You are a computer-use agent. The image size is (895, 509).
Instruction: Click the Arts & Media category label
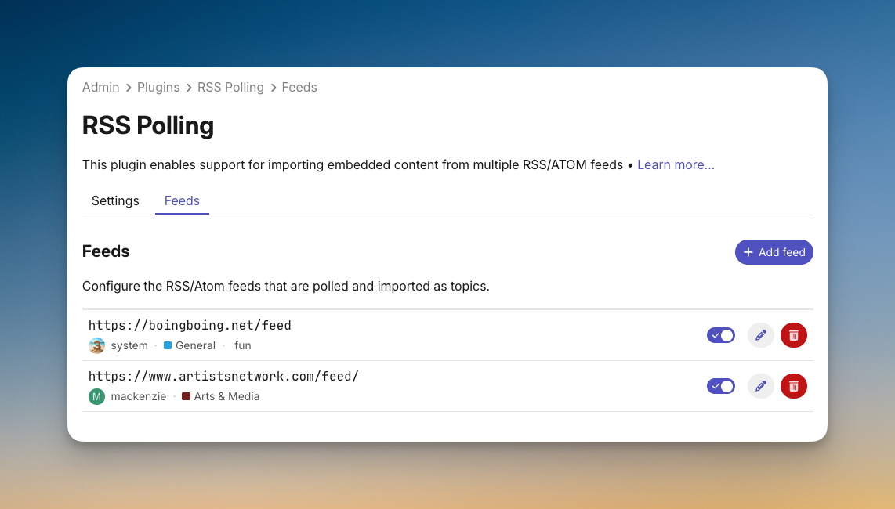tap(226, 396)
